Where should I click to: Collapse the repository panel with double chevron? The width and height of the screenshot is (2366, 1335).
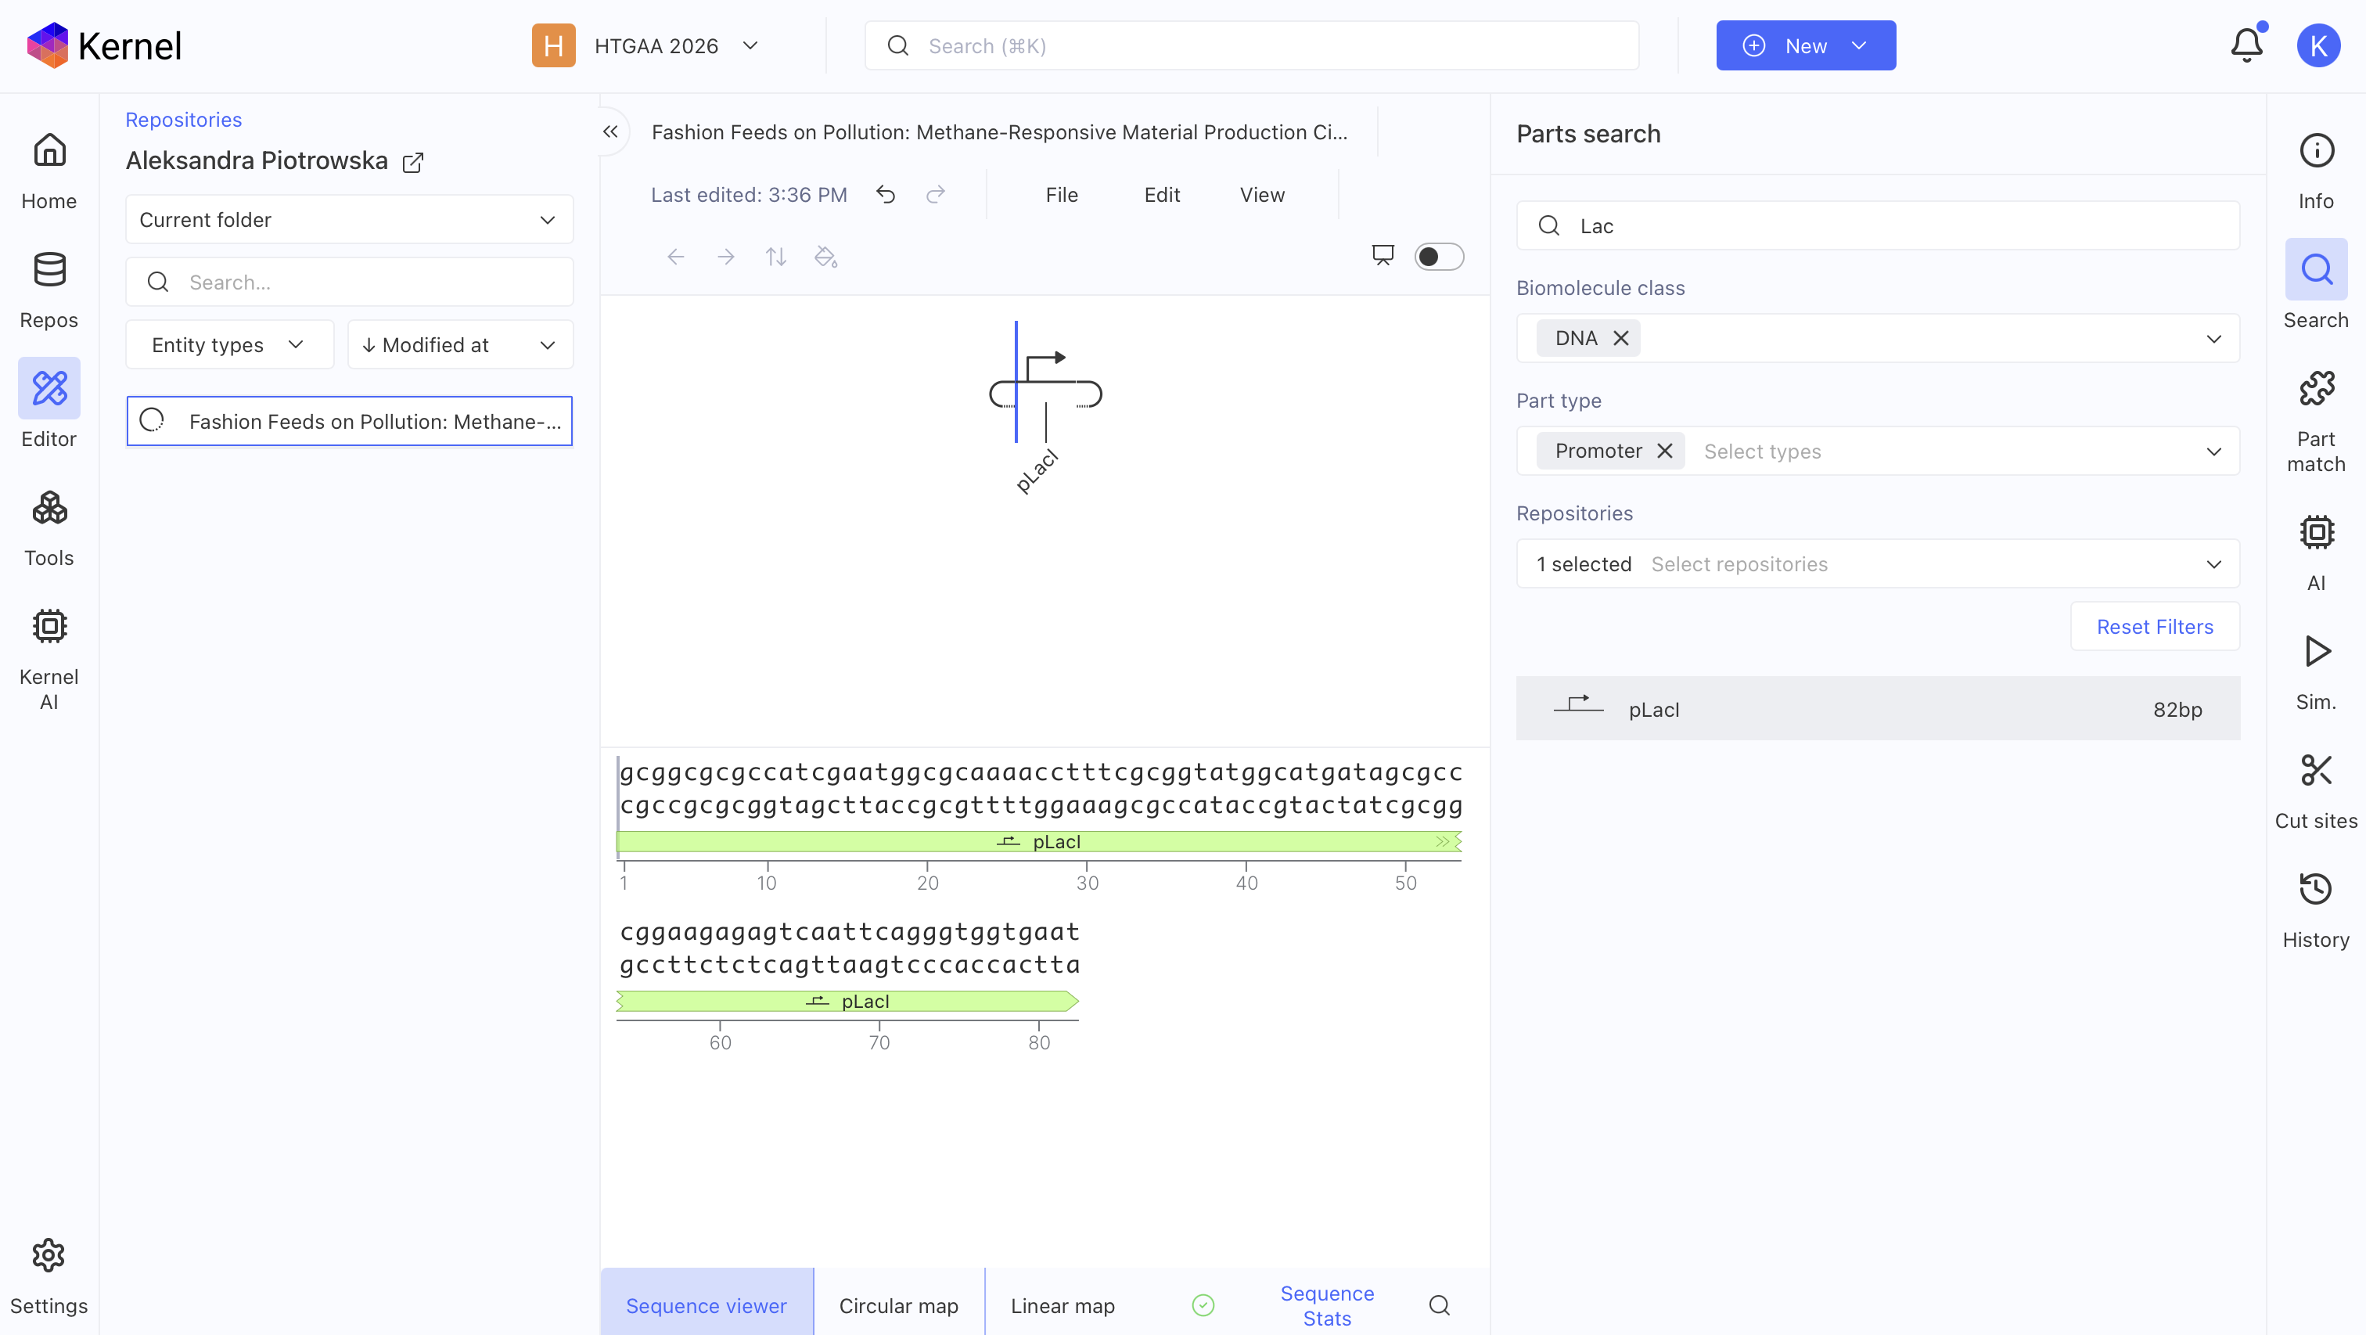[x=611, y=131]
